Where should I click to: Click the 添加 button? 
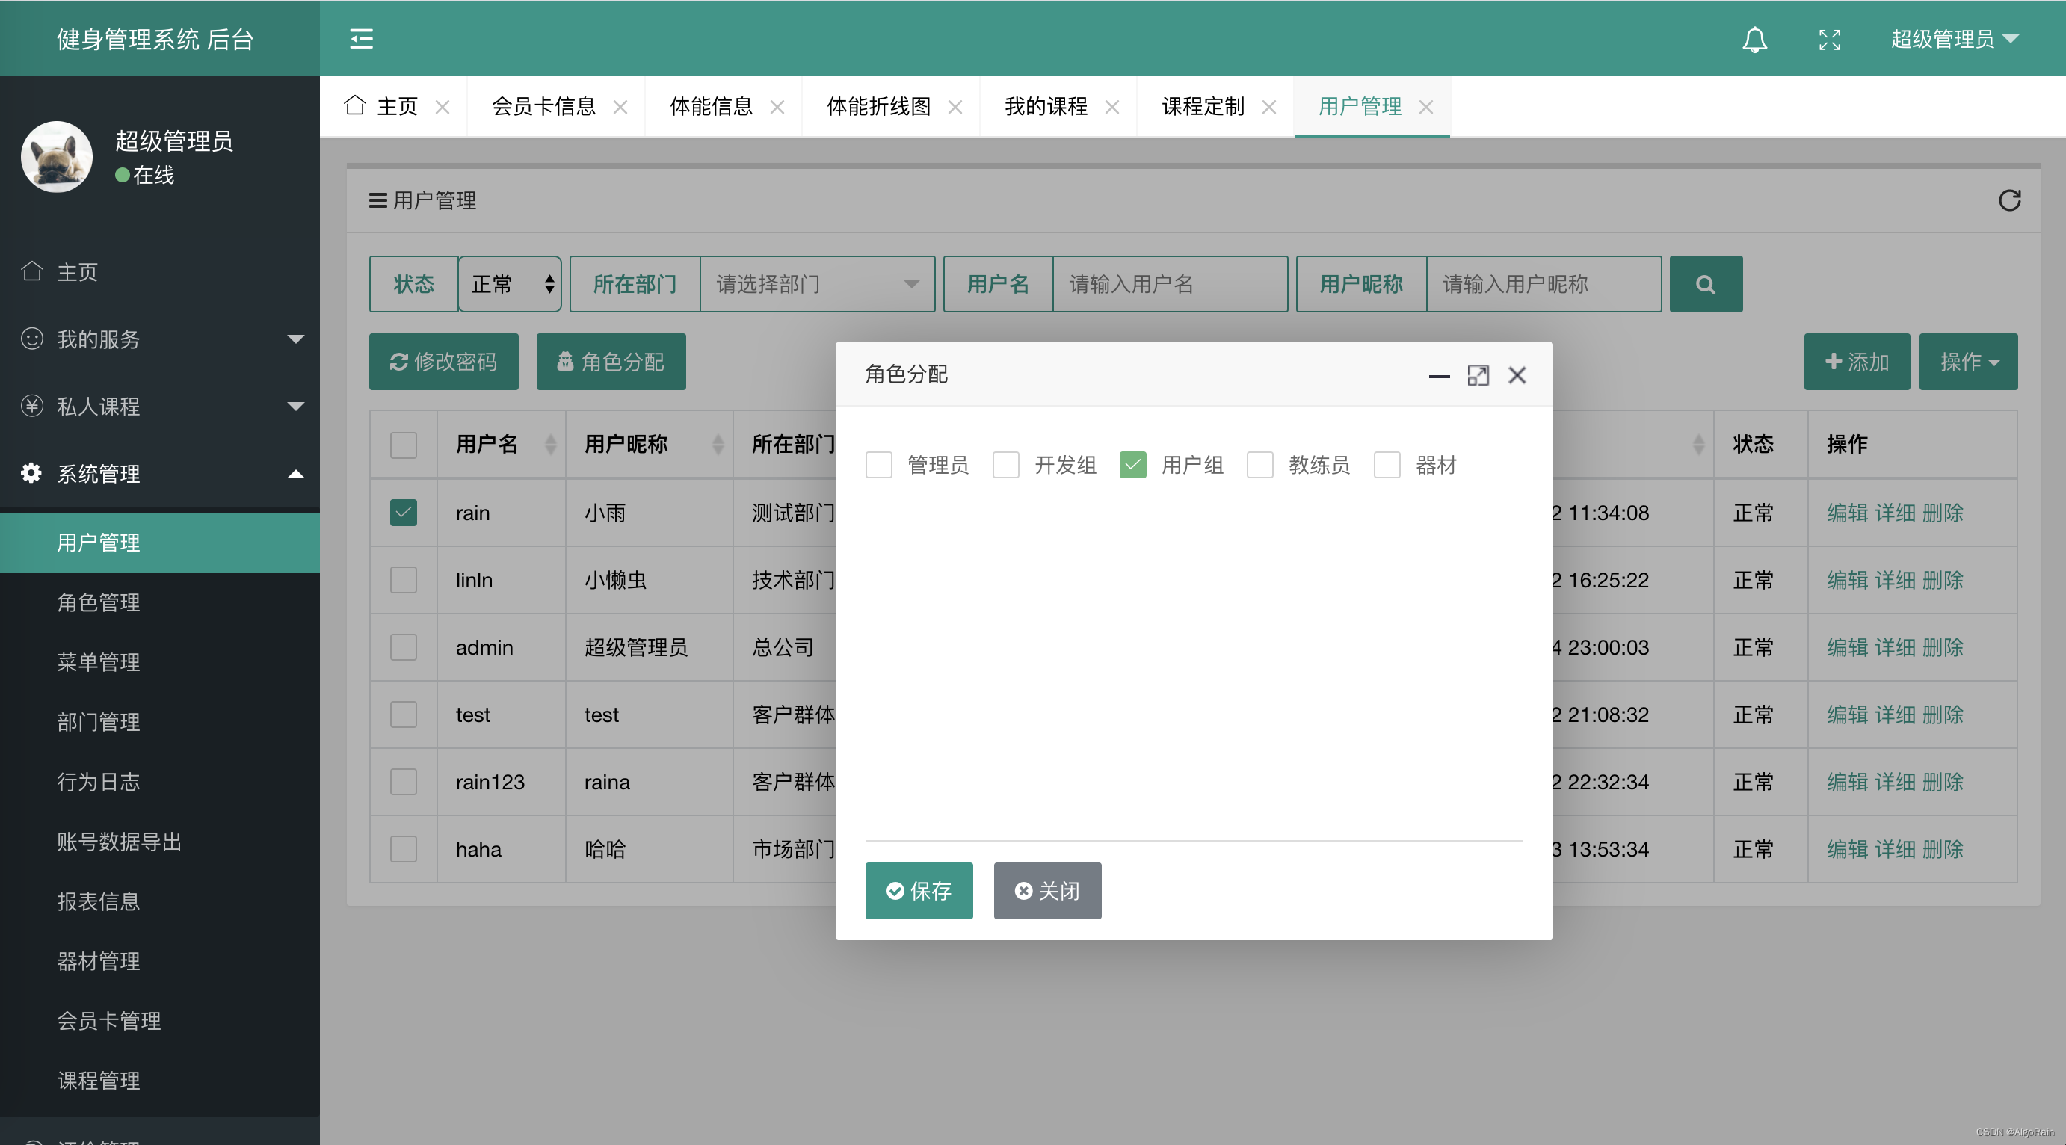tap(1856, 362)
